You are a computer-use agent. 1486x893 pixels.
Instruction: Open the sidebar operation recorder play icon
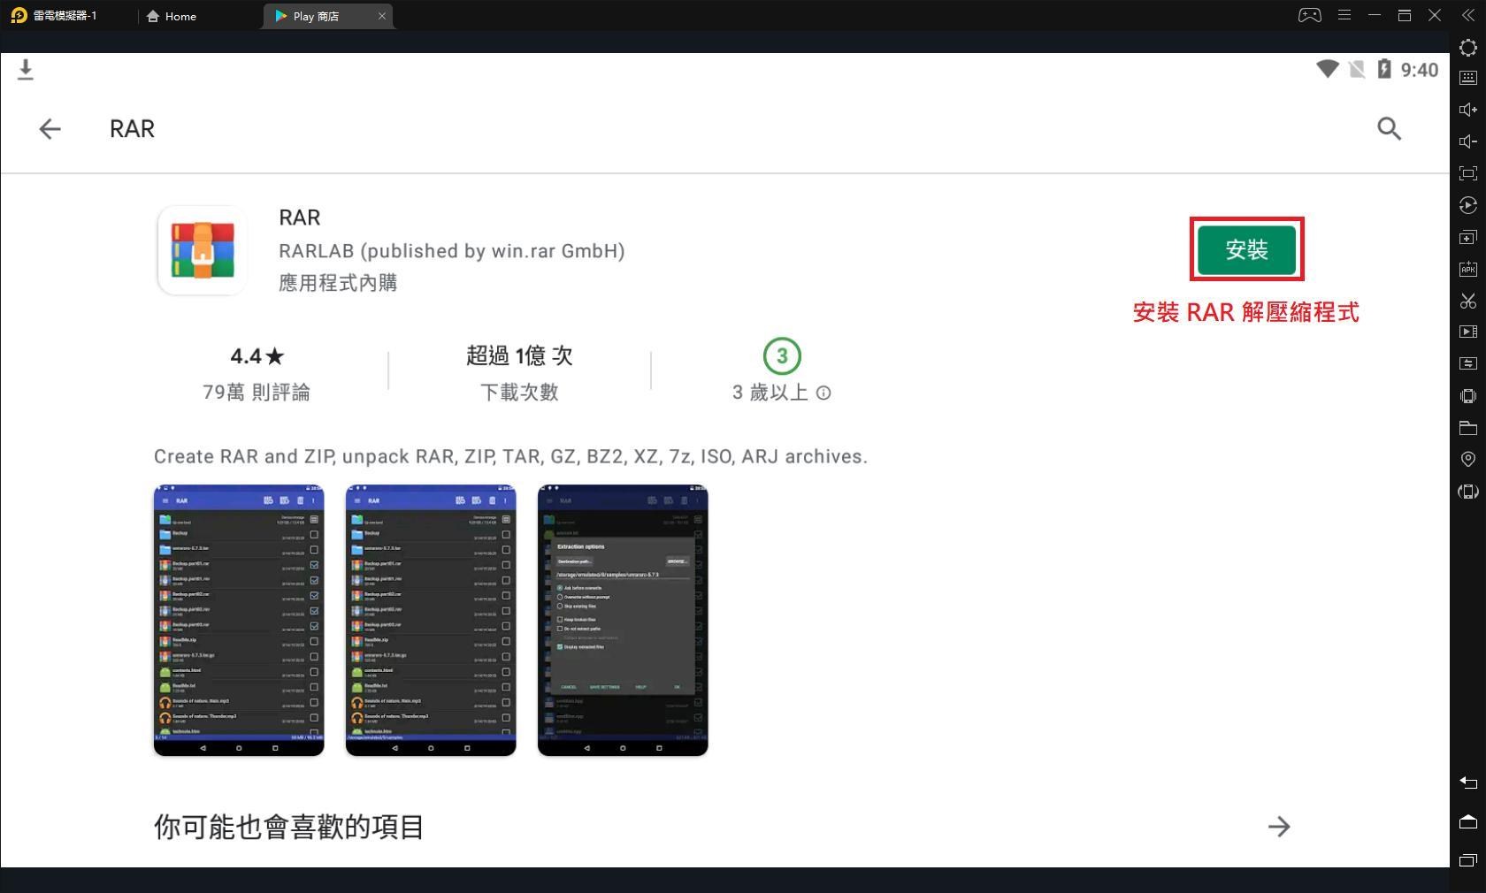1468,205
